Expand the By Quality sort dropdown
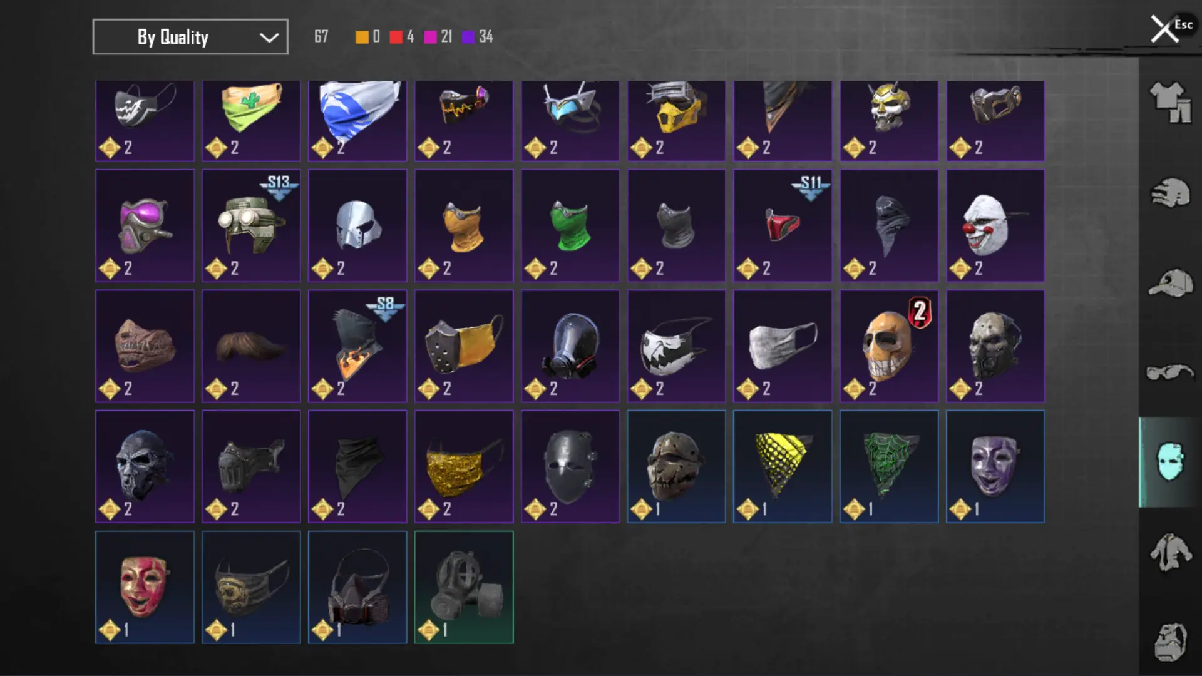Viewport: 1202px width, 676px height. pos(190,37)
